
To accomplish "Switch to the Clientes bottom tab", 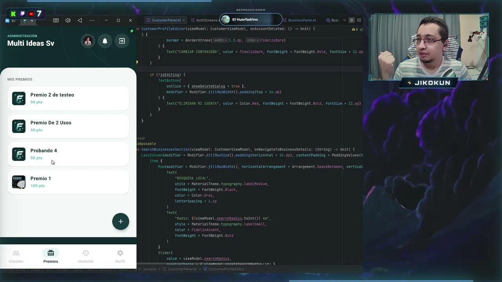I will click(x=16, y=257).
